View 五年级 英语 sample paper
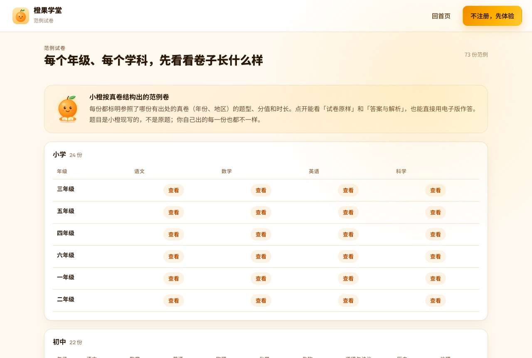Image resolution: width=532 pixels, height=358 pixels. (x=348, y=212)
